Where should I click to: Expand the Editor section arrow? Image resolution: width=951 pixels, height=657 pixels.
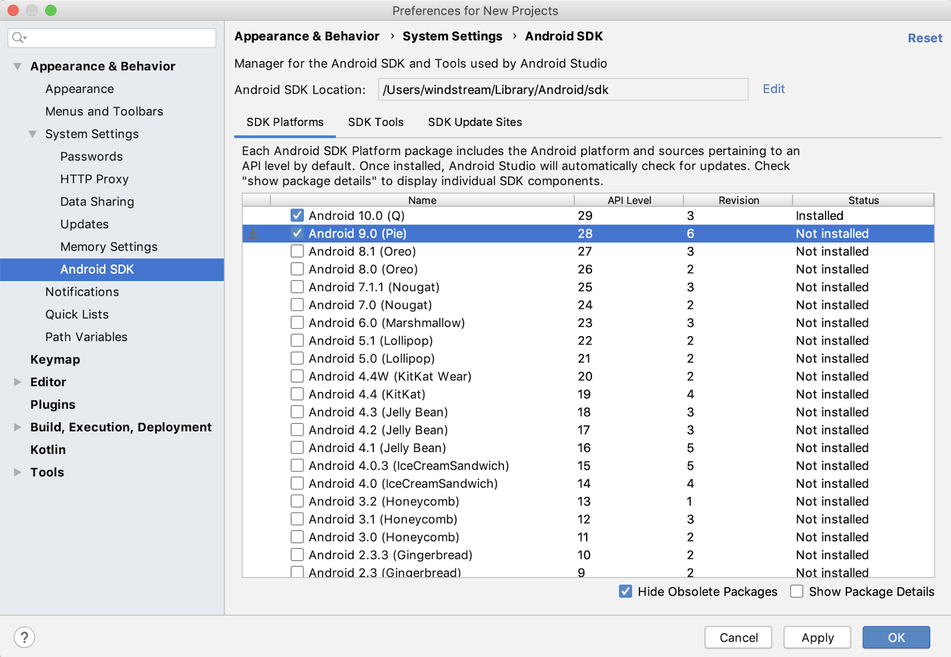17,382
